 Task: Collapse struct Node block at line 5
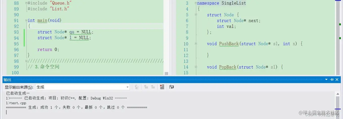[x=196, y=15]
